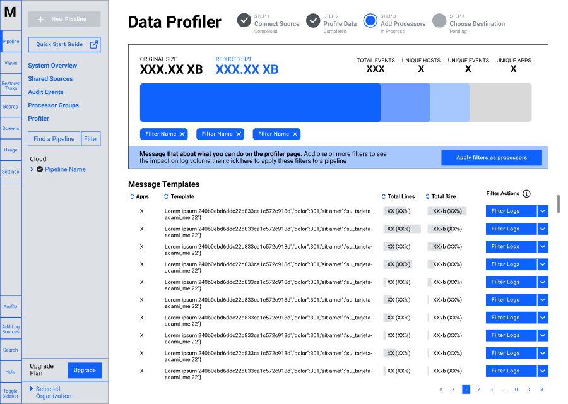
Task: Remove the first Filter Name chip
Action: 182,134
